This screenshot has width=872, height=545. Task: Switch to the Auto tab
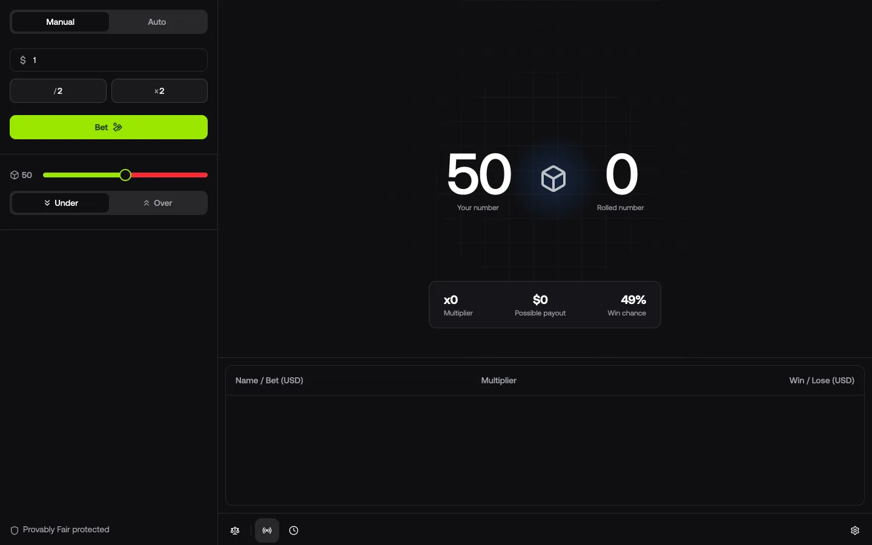click(x=157, y=22)
